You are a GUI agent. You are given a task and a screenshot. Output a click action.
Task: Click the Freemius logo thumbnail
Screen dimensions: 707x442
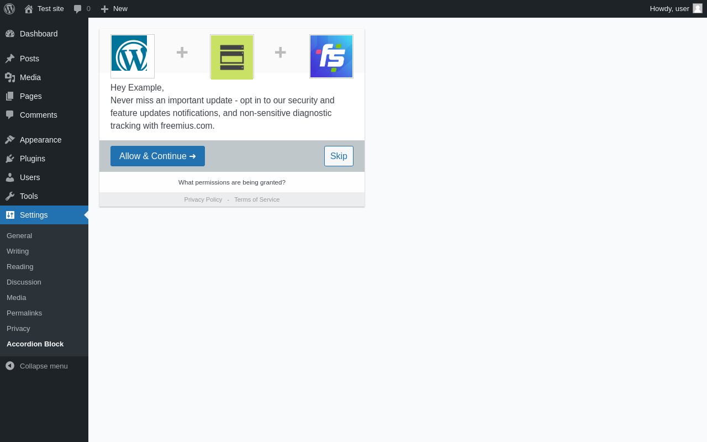click(x=331, y=56)
